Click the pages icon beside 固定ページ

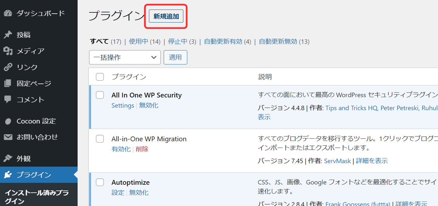tap(8, 83)
